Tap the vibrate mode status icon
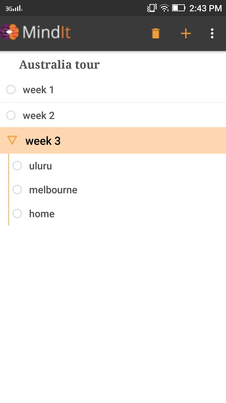 pyautogui.click(x=152, y=8)
